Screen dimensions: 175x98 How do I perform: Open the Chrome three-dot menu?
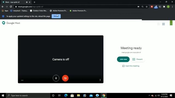pyautogui.click(x=173, y=7)
